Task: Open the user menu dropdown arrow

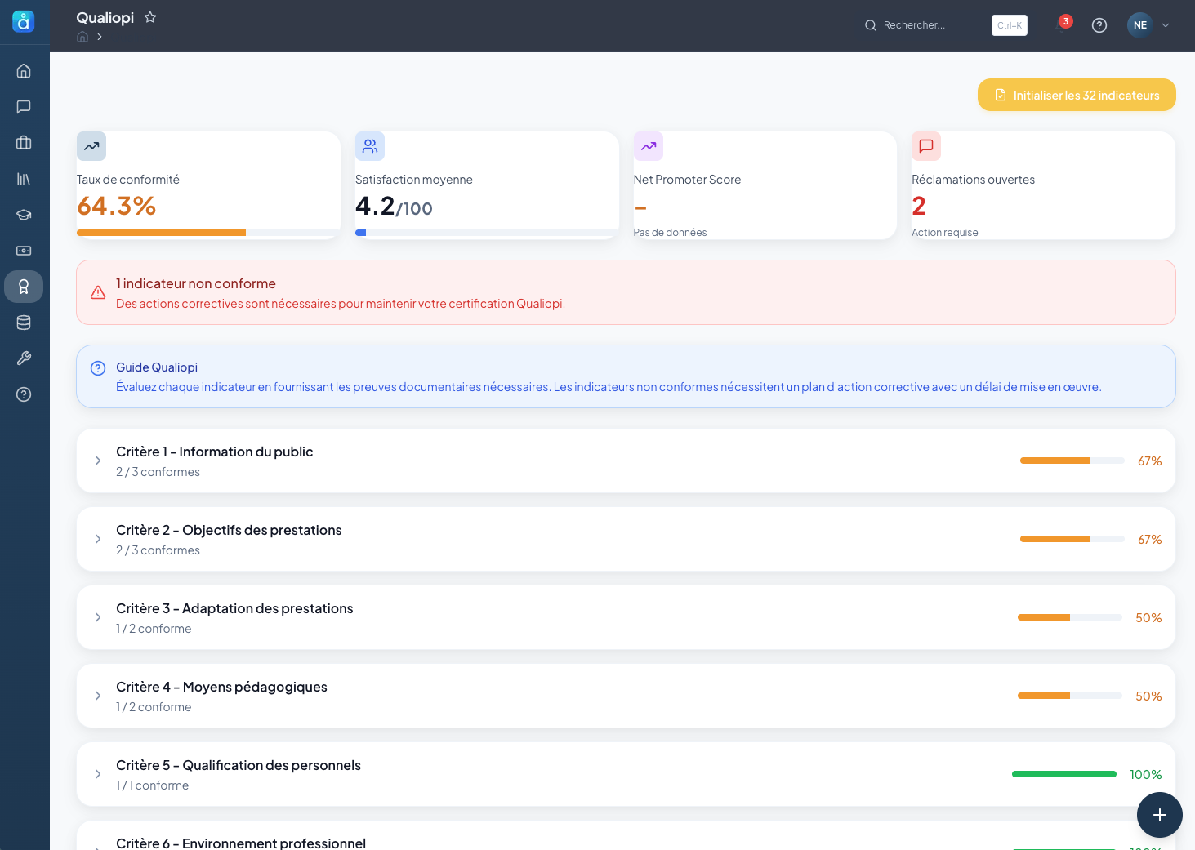Action: coord(1166,25)
